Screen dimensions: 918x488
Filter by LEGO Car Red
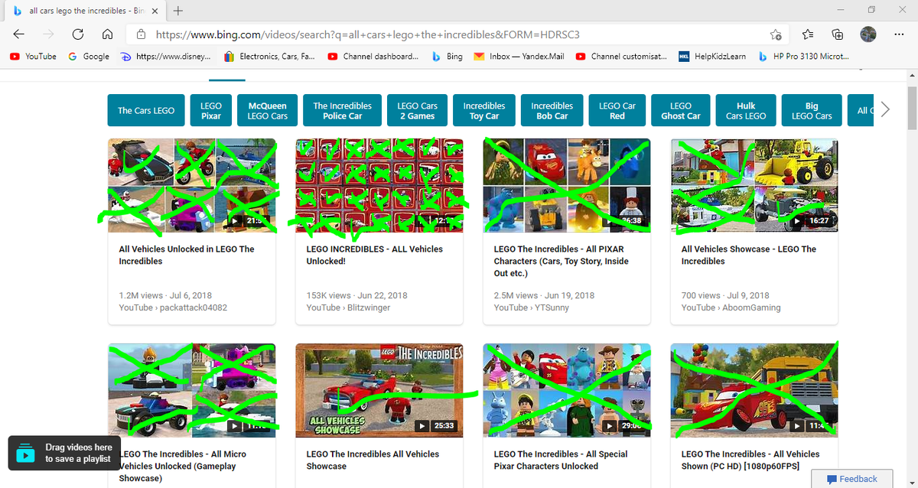pos(617,110)
